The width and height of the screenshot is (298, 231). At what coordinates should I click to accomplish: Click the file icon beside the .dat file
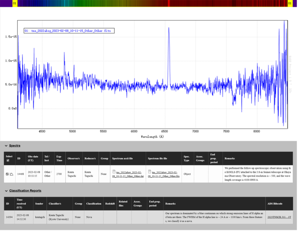[x=114, y=172]
